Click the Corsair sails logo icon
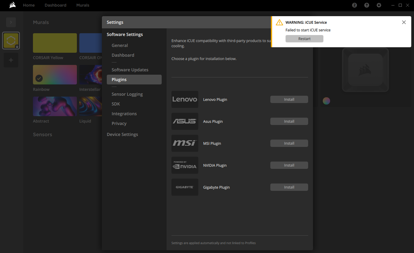This screenshot has height=253, width=414. tap(13, 5)
